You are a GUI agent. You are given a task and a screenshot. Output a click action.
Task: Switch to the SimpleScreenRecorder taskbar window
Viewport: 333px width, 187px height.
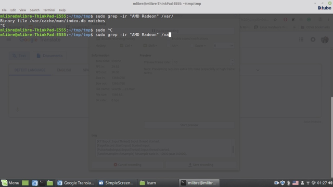(116, 183)
